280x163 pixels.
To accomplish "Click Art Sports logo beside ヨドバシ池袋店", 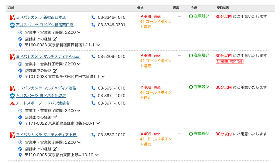I will [12, 103].
